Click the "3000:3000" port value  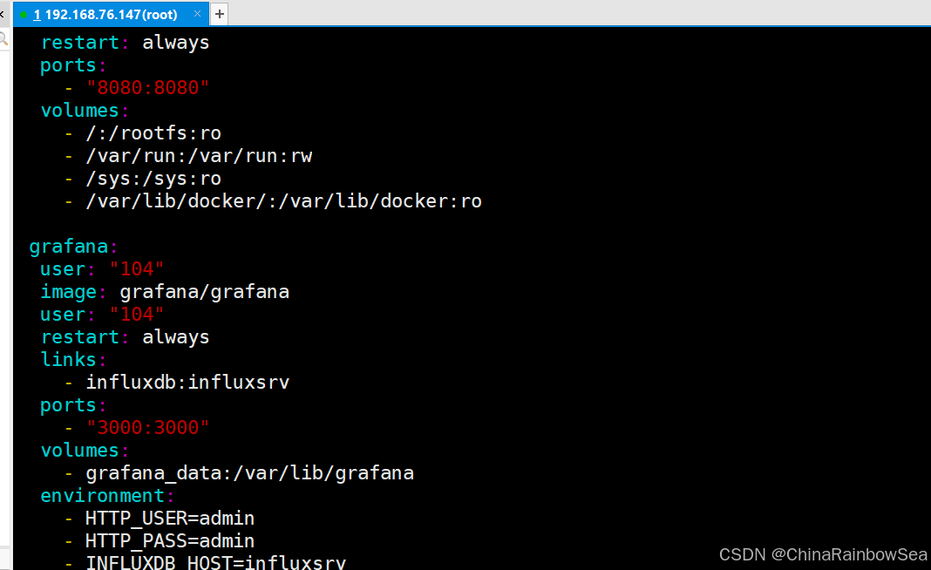[x=148, y=427]
